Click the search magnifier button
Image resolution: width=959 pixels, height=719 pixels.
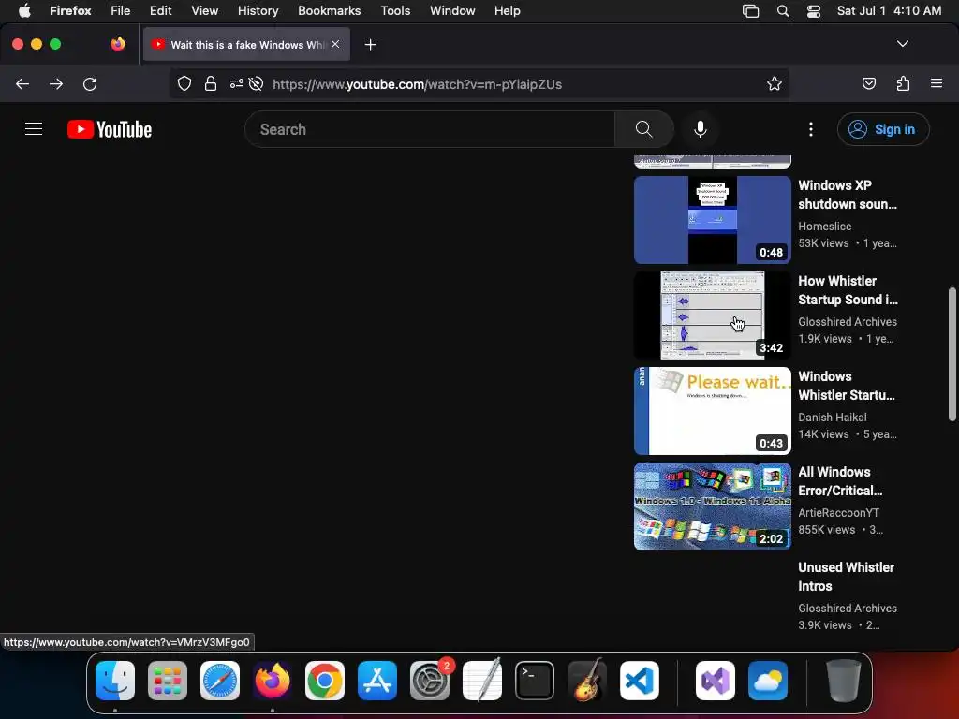(x=643, y=129)
